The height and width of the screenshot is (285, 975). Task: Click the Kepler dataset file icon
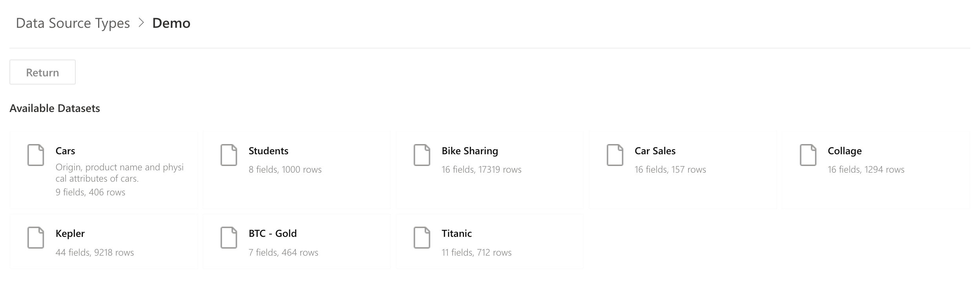(x=36, y=238)
